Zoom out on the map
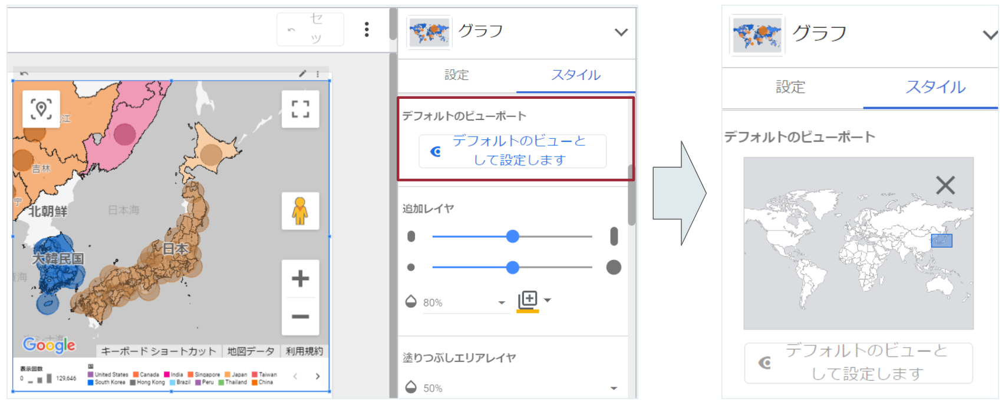The height and width of the screenshot is (403, 1002). click(x=300, y=317)
